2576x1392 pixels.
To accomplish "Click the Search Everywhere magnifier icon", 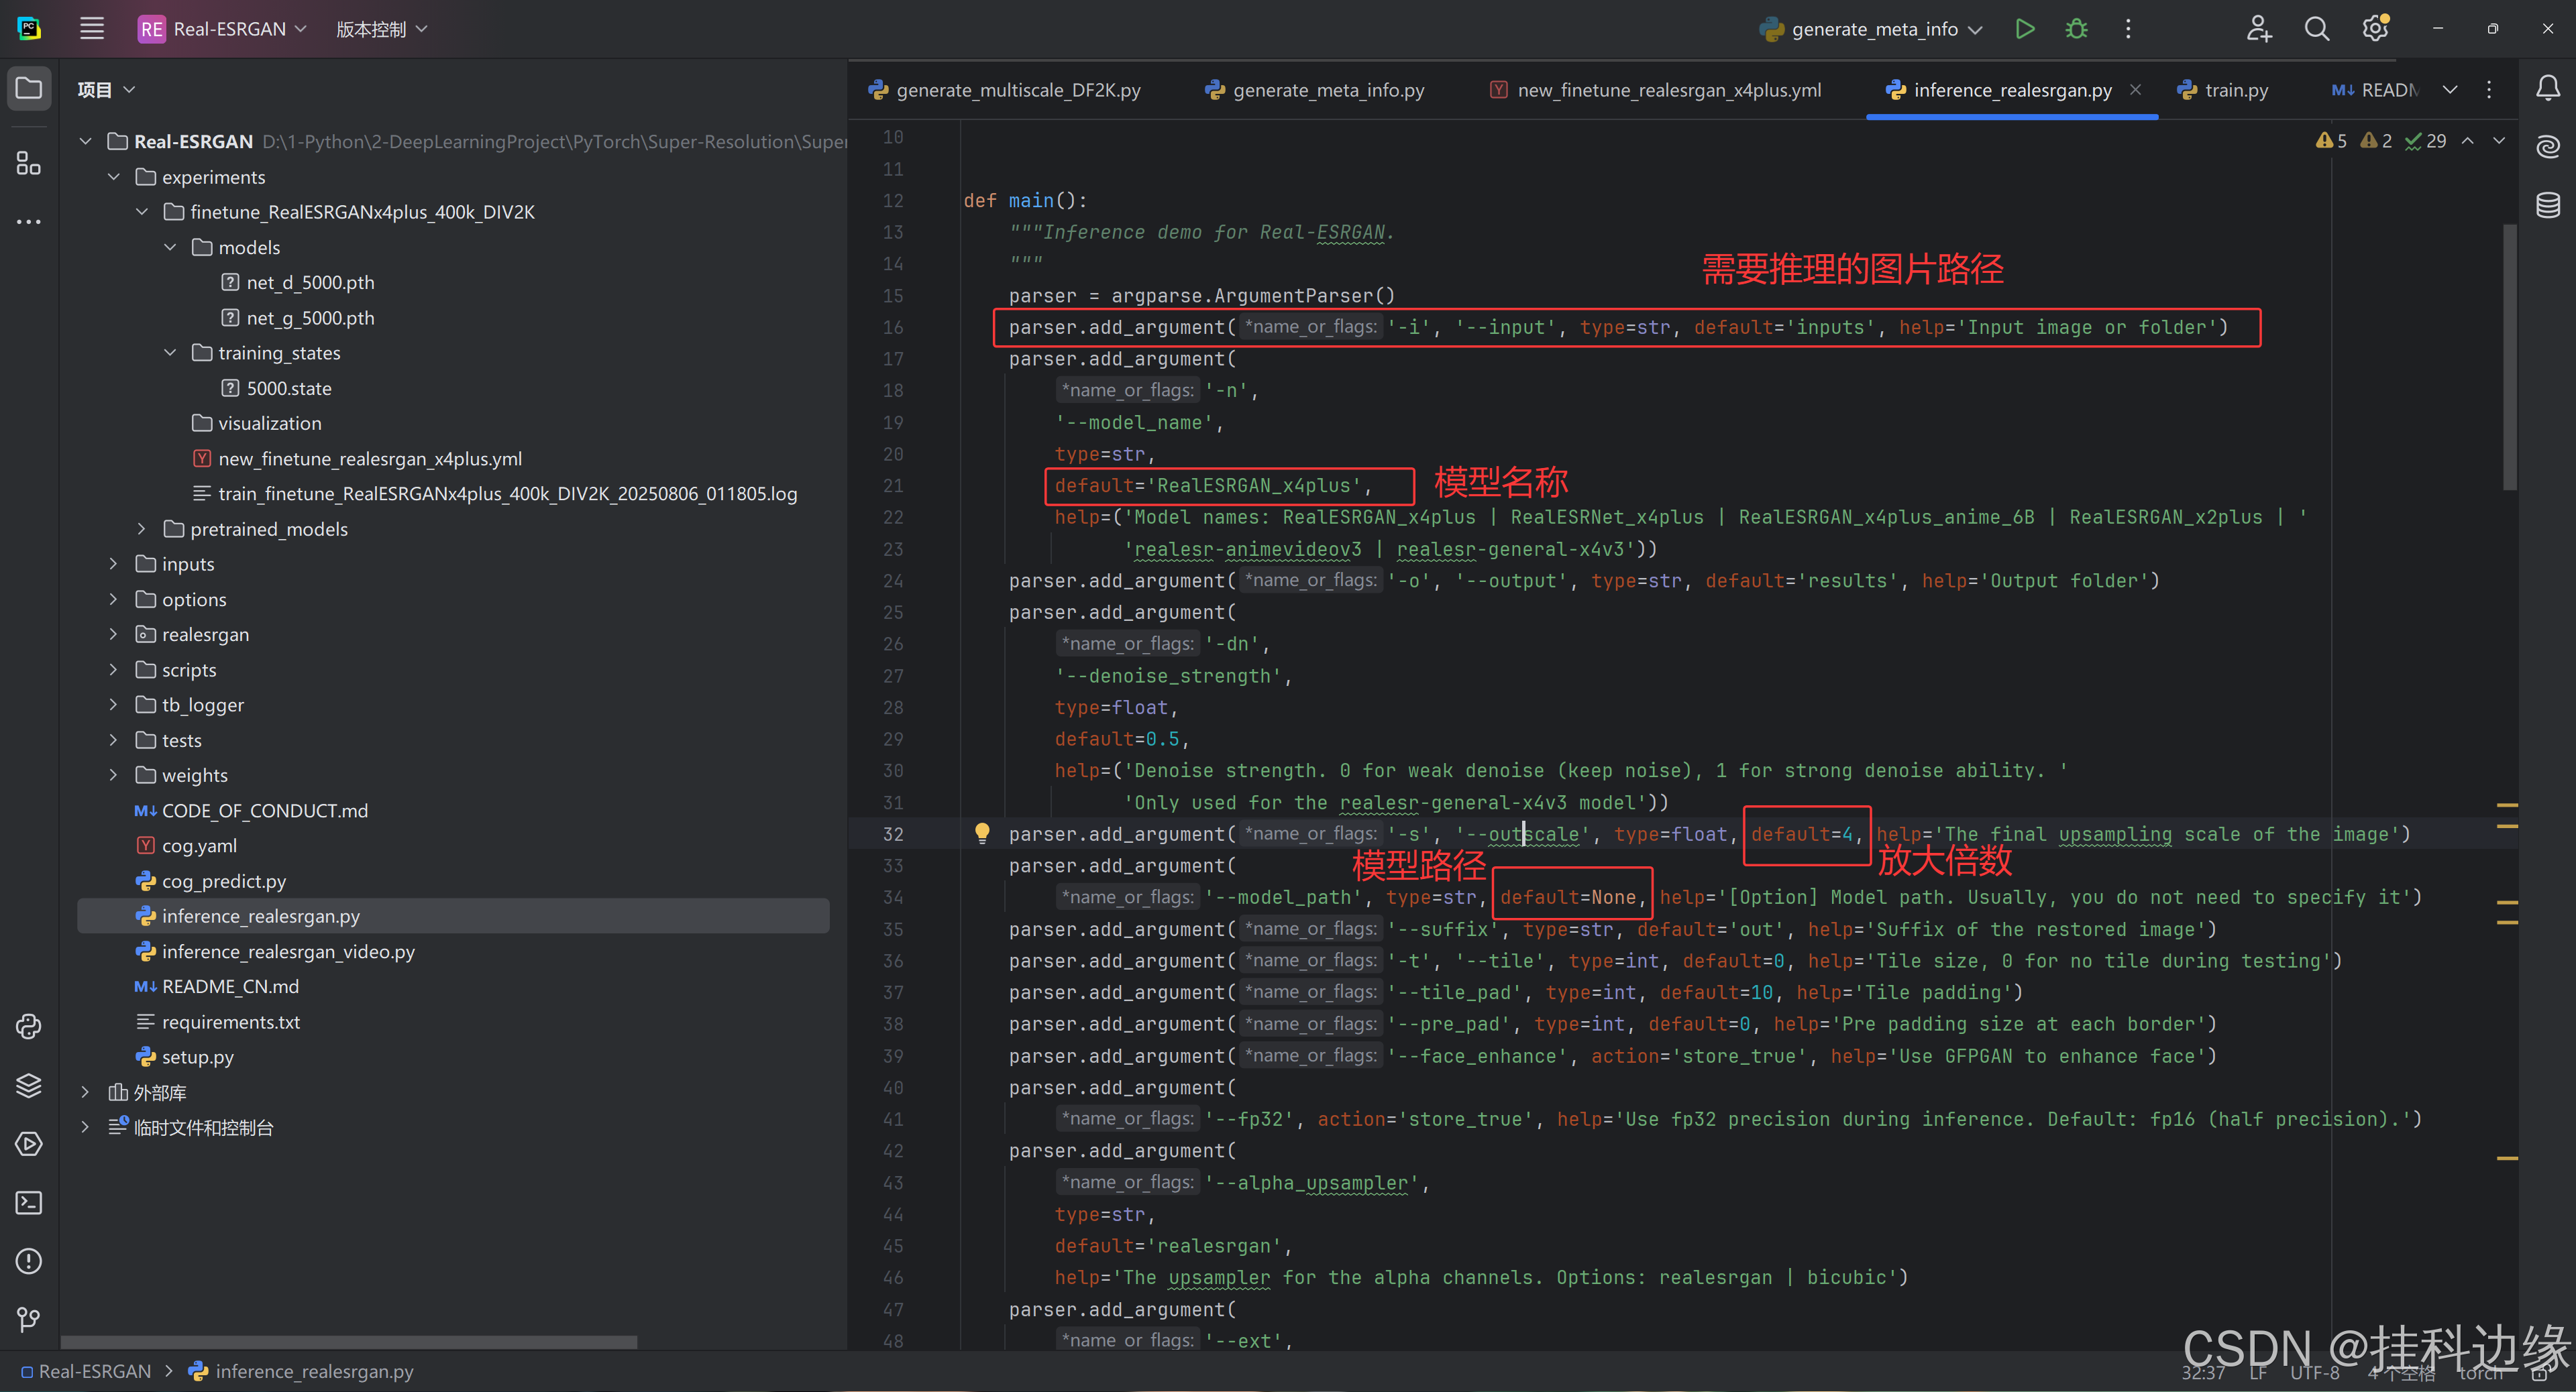I will (2316, 29).
